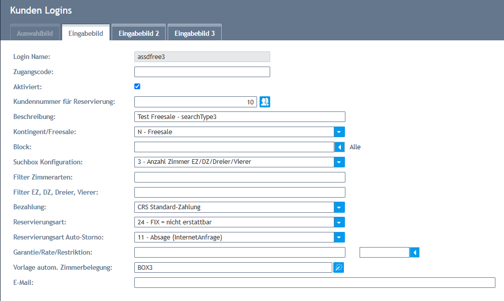Click the 'Alle' text next to Block
Image resolution: width=504 pixels, height=301 pixels.
[355, 147]
